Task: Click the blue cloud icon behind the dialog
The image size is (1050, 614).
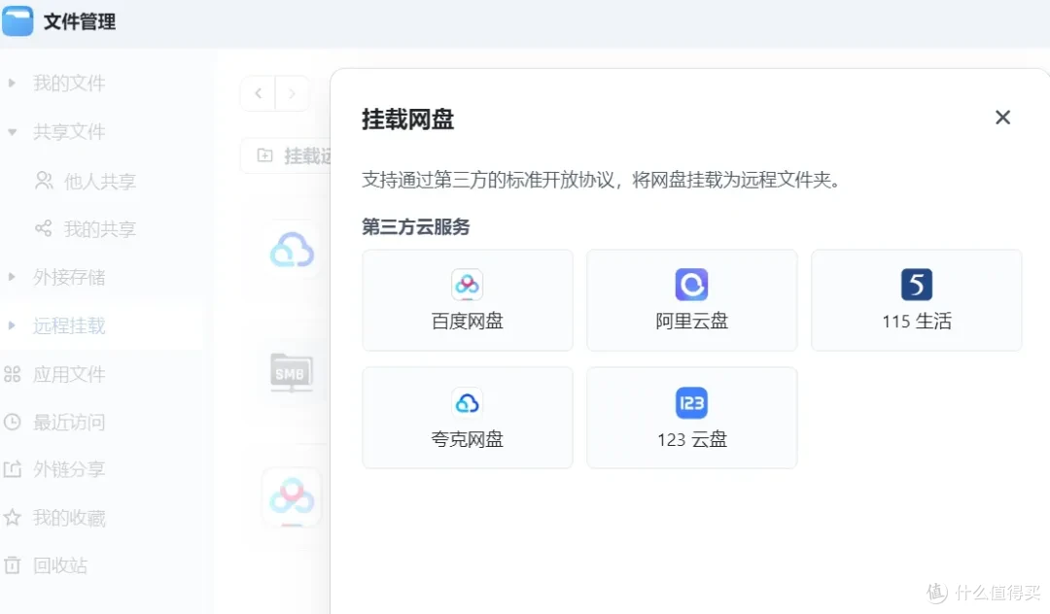Action: (292, 250)
